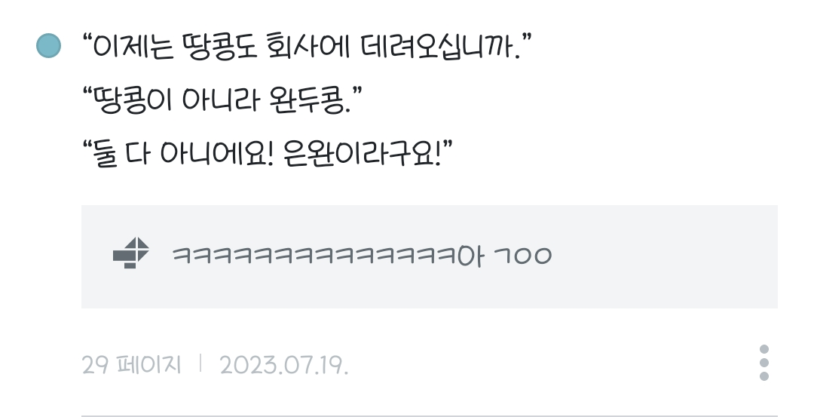Click the ㄱㅇㅇ at the memo's end

[x=522, y=256]
